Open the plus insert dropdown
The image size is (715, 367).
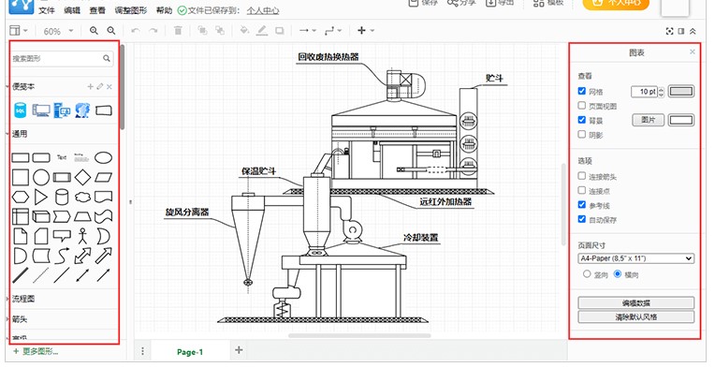[366, 31]
